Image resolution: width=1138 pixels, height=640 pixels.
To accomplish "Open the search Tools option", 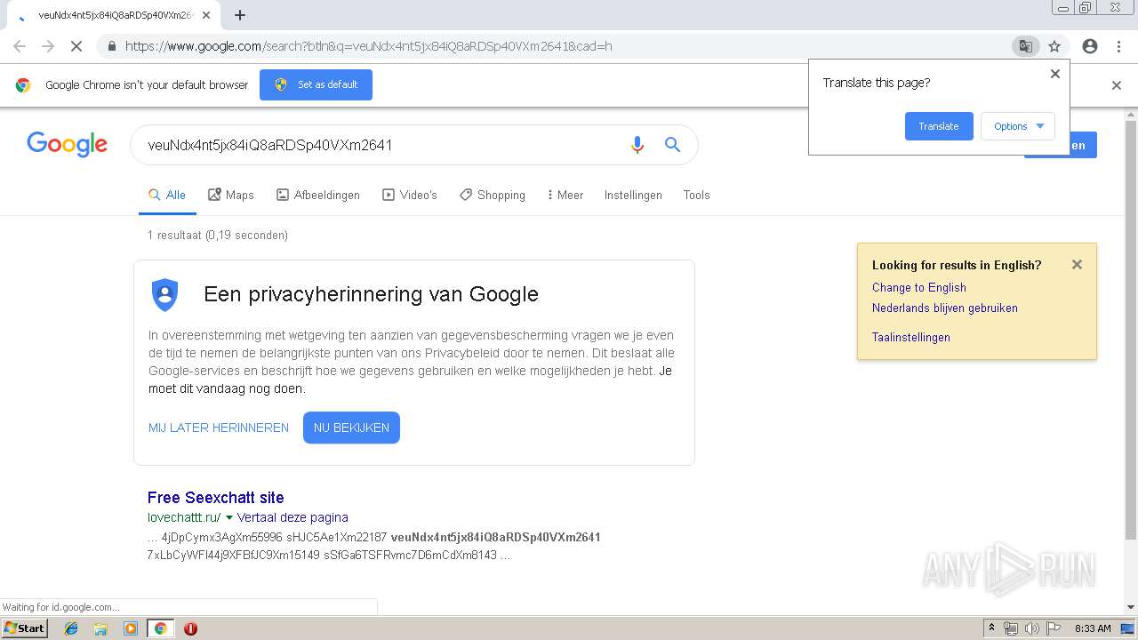I will (696, 195).
